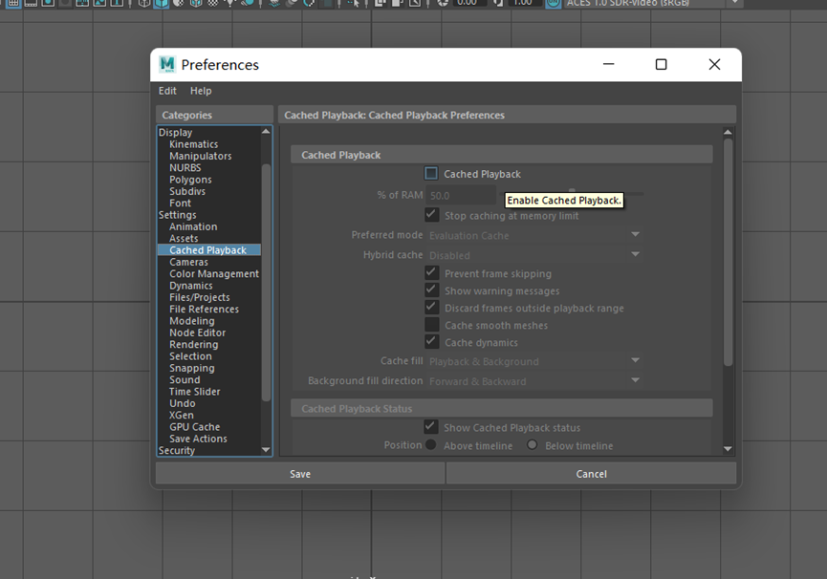Select the Snapping category

coord(192,368)
